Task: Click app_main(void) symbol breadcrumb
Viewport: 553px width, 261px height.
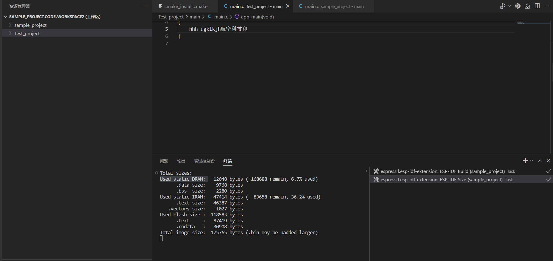Action: click(x=257, y=17)
